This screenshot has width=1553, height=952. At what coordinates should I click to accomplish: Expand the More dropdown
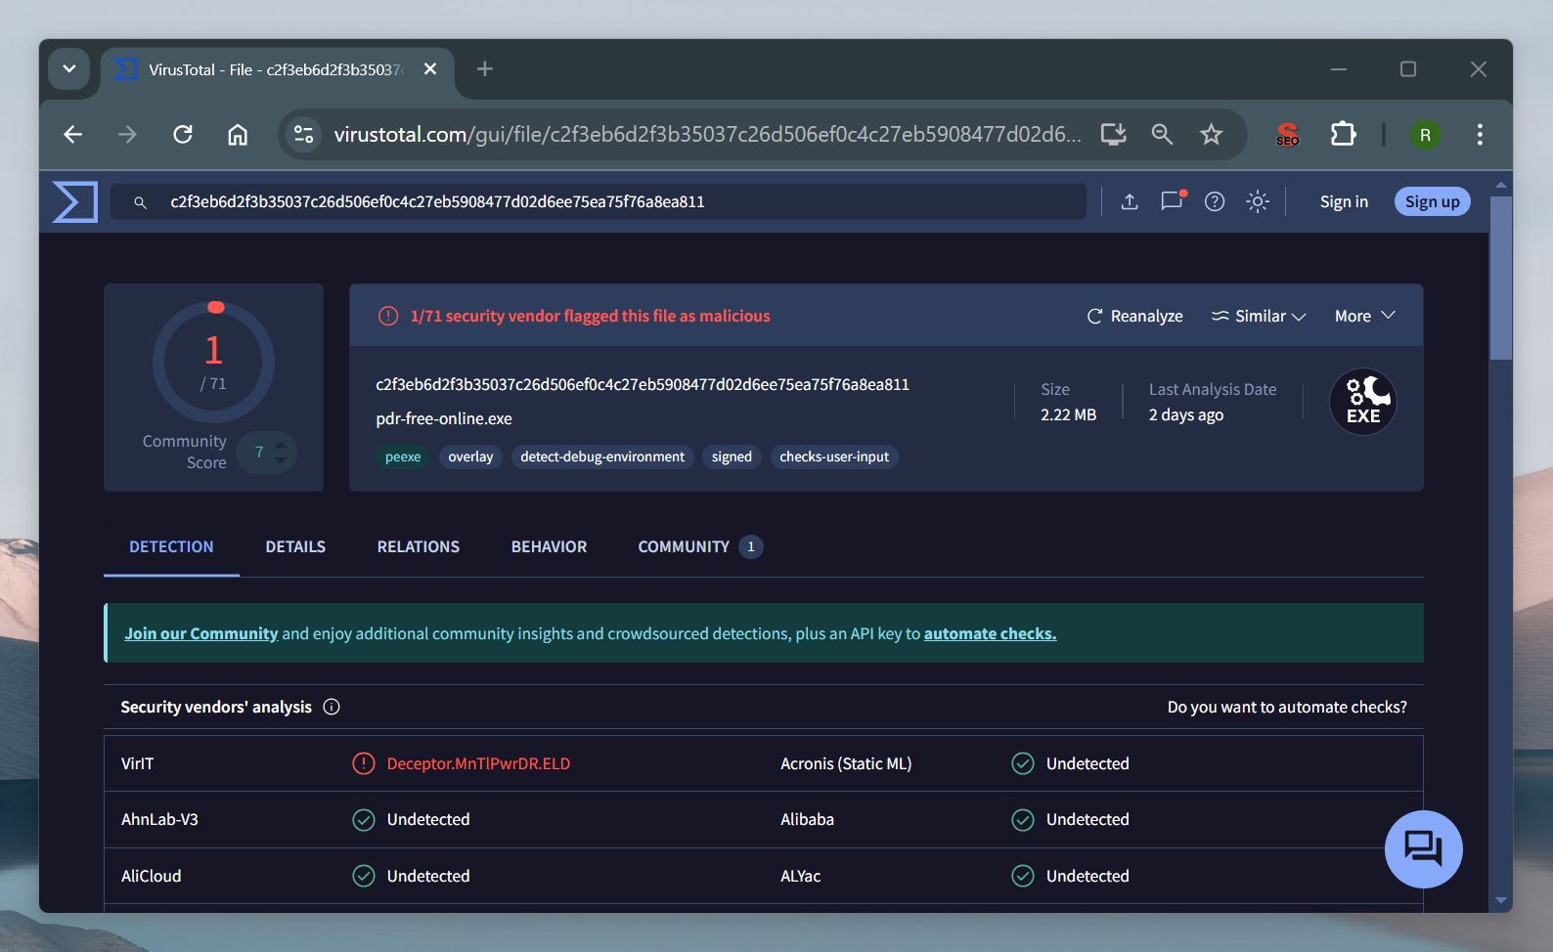point(1365,316)
